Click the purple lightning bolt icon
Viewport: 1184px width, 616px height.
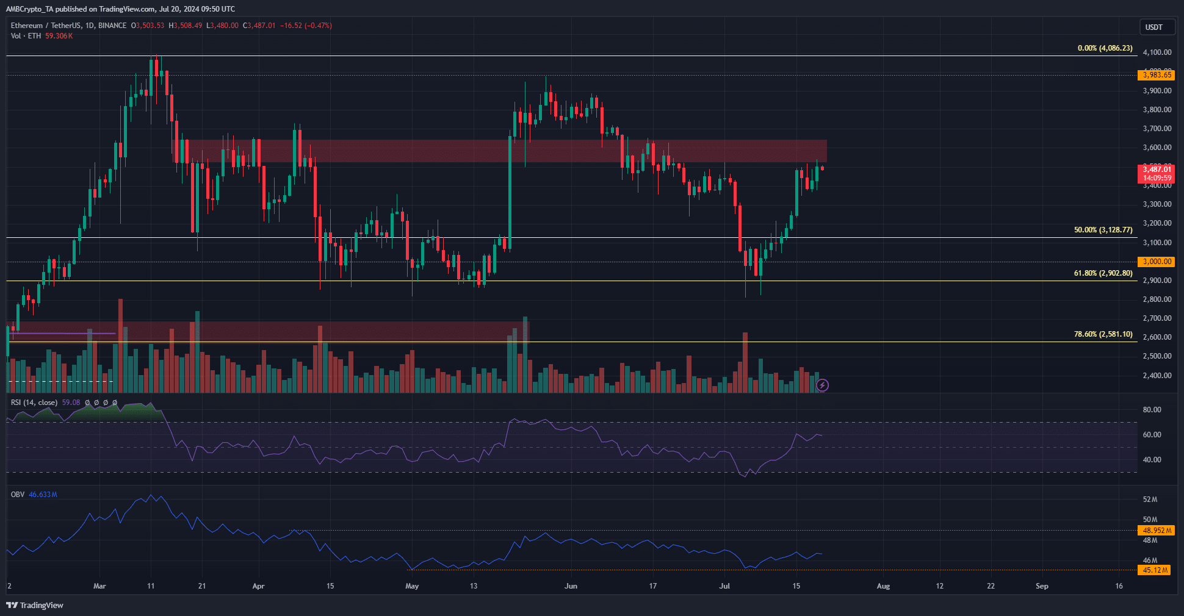click(x=822, y=385)
